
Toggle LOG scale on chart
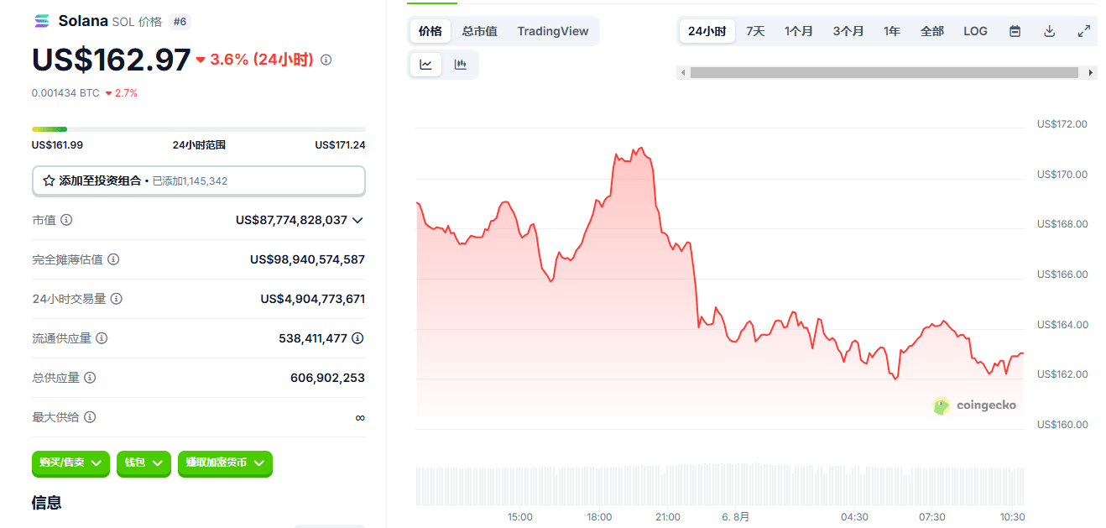click(x=975, y=31)
